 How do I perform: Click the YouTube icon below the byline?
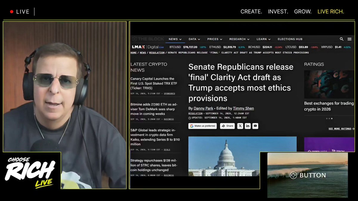(x=255, y=126)
